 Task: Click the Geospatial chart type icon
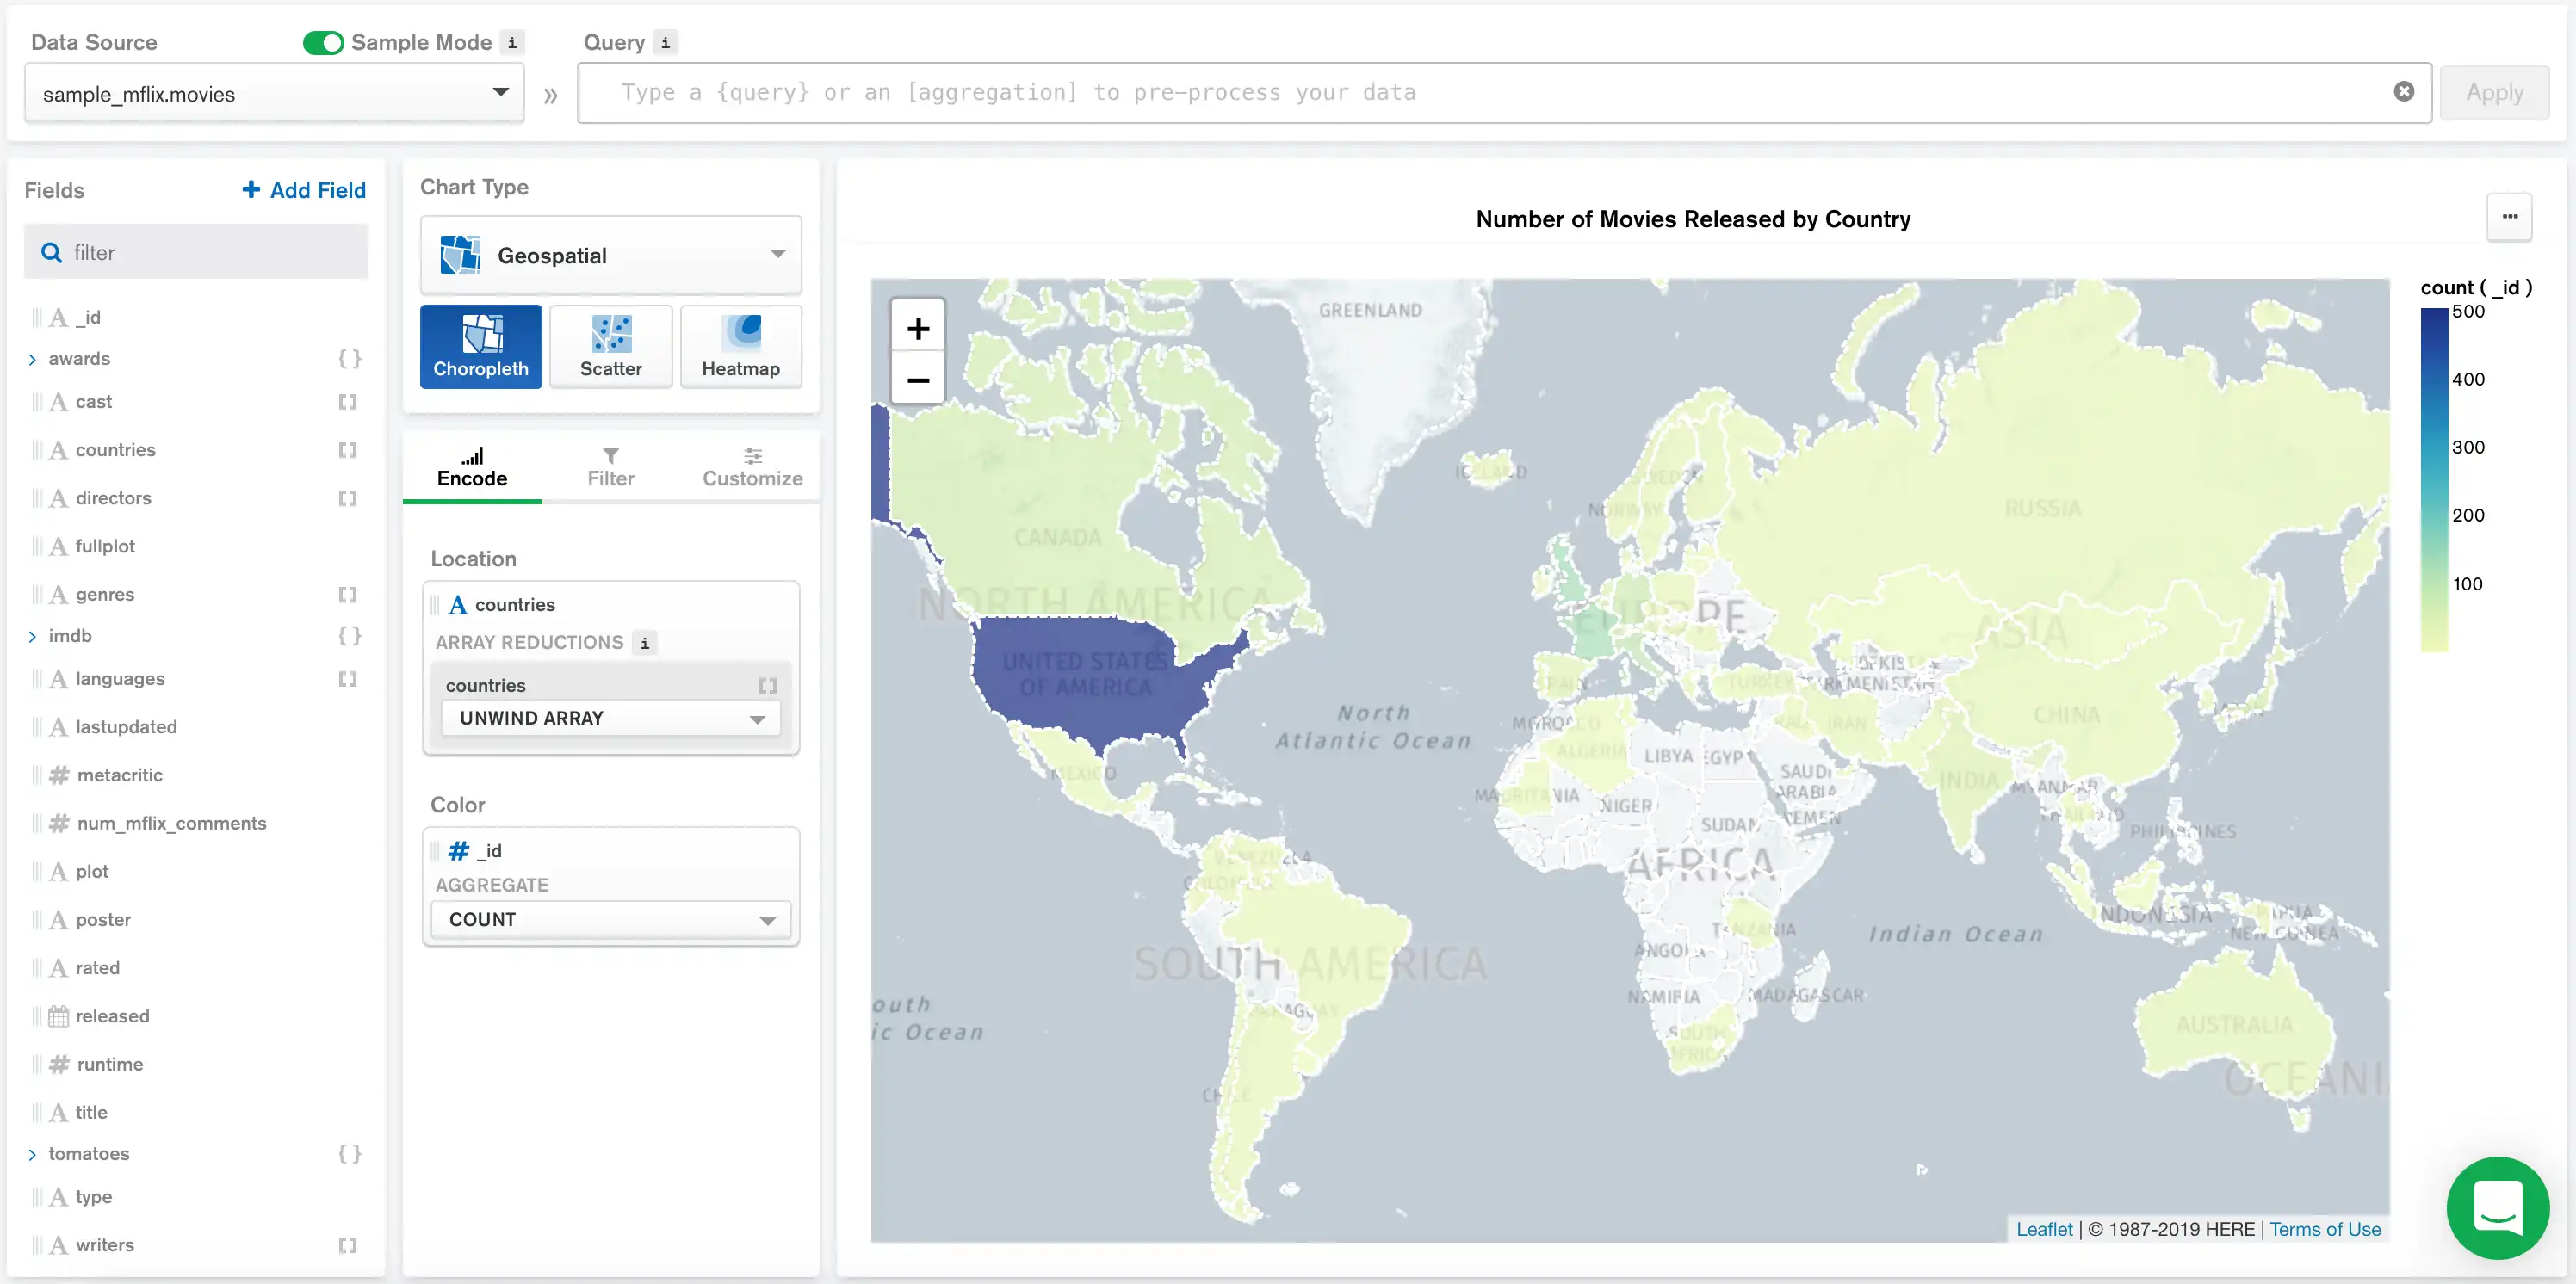coord(460,256)
